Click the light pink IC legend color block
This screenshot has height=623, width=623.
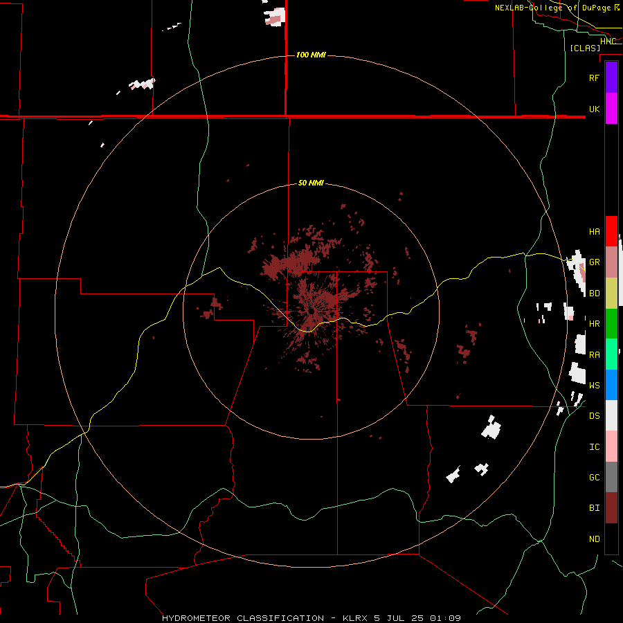(x=611, y=446)
